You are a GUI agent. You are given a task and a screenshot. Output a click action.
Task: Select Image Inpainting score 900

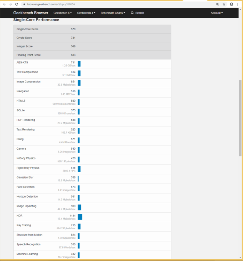click(73, 206)
